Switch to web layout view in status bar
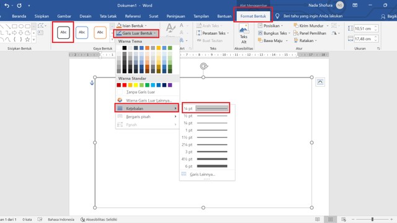Viewport: 397px width, 223px height. (344, 219)
